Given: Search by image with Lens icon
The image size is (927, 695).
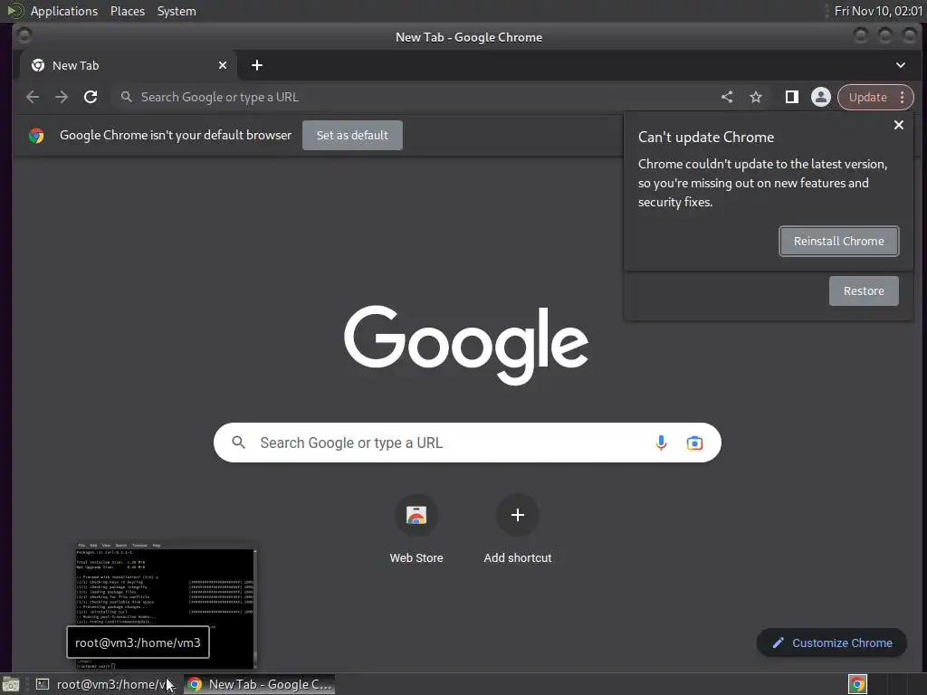Looking at the screenshot, I should point(694,443).
